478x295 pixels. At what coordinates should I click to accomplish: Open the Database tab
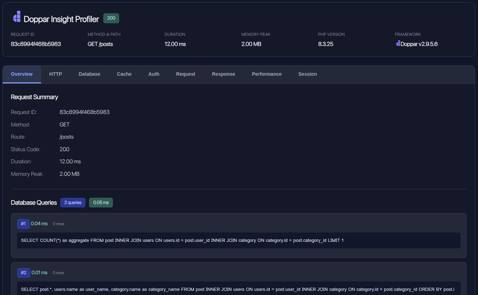(89, 74)
